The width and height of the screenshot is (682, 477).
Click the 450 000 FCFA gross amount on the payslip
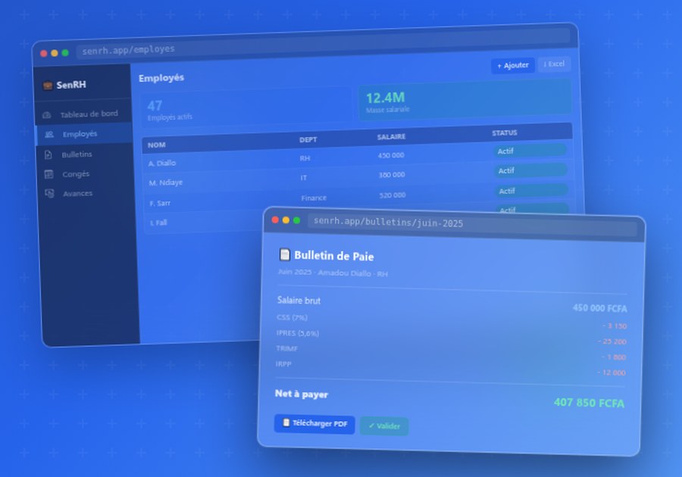click(x=600, y=308)
